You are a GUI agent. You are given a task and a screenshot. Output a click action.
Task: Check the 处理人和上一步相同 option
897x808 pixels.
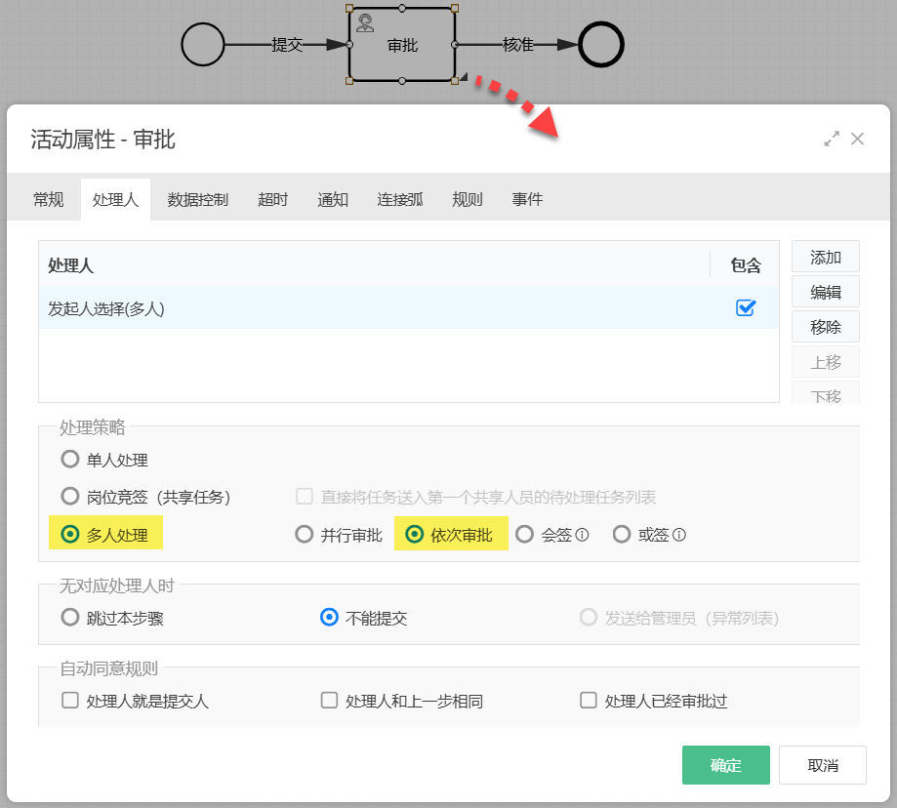[x=328, y=700]
